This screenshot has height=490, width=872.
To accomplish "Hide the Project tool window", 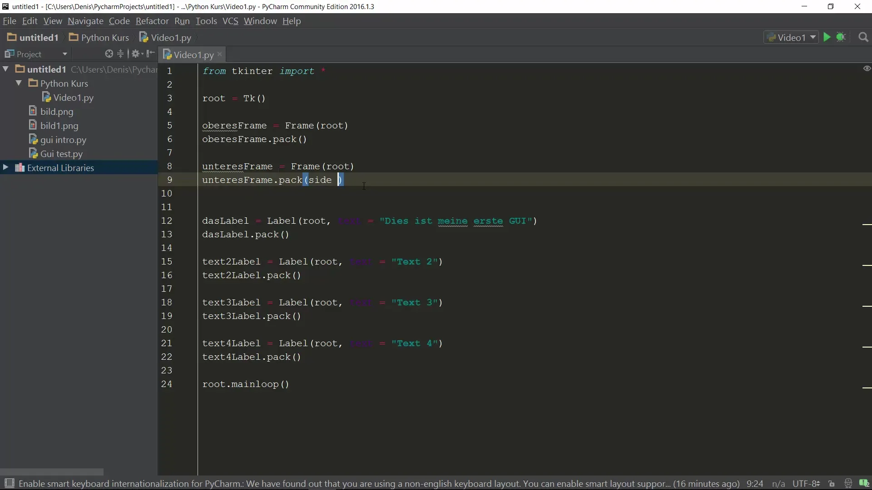I will click(x=151, y=54).
